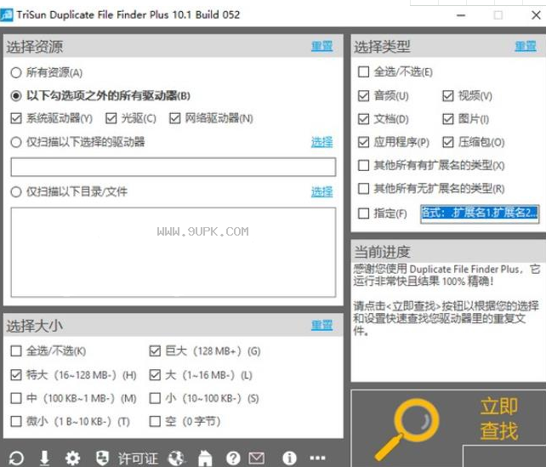Close the TriSun Duplicate File Finder window

(x=537, y=15)
